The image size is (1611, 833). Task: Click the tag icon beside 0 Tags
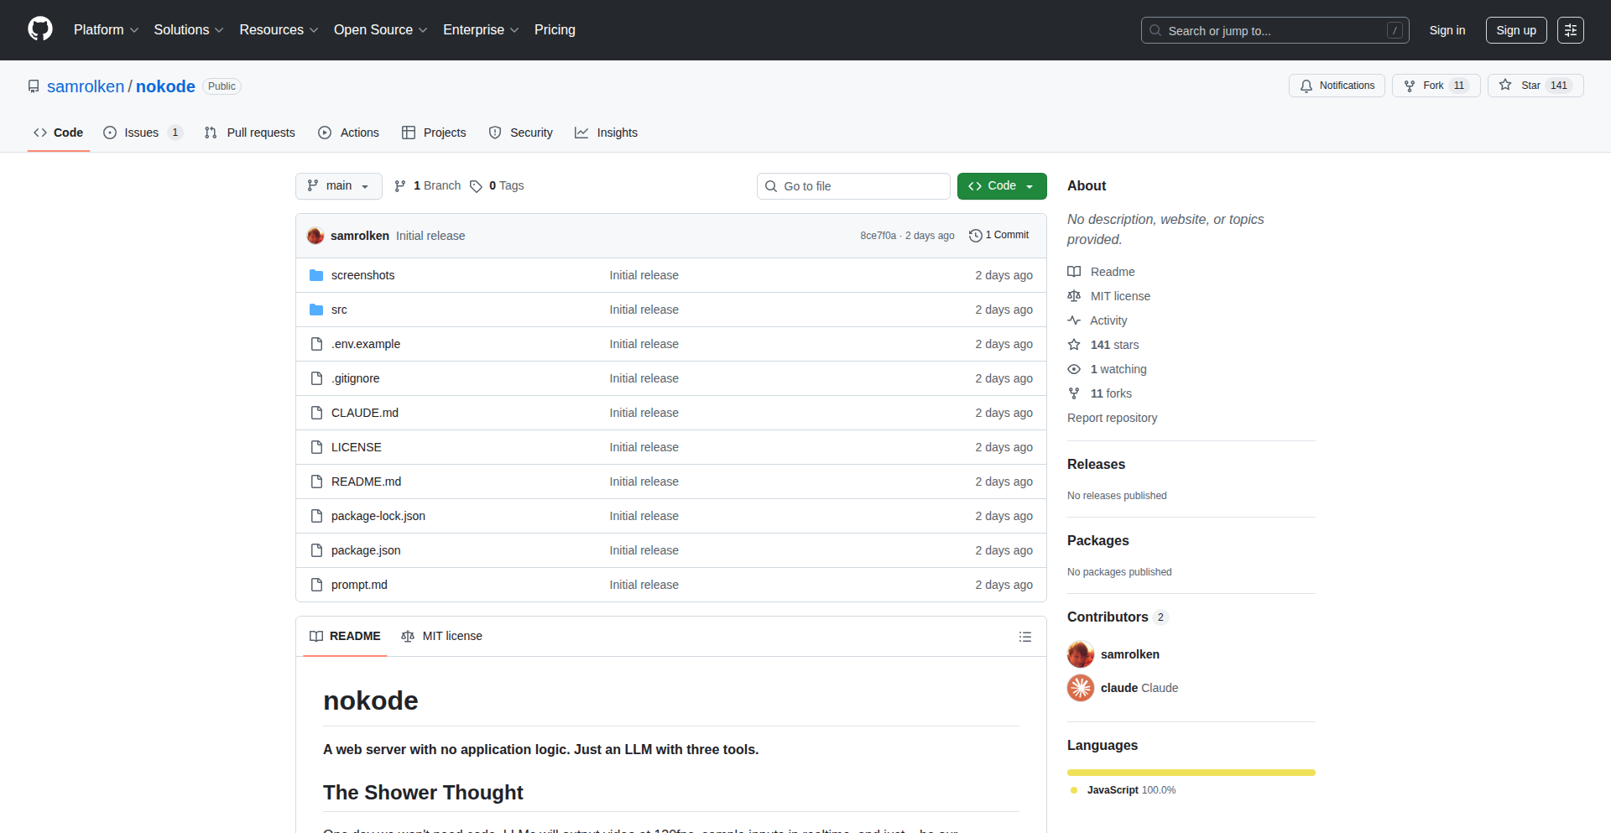(x=476, y=186)
